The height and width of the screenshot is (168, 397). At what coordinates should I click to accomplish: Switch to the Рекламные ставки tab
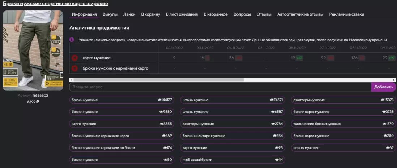(x=347, y=14)
